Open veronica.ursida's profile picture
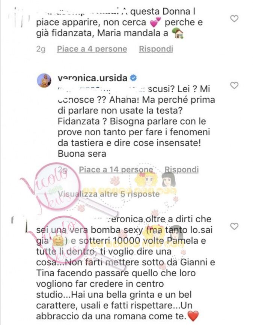 44,81
